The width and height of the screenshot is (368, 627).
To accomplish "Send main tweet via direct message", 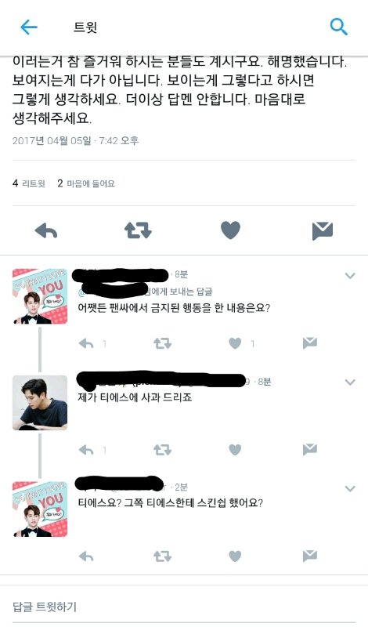I will pyautogui.click(x=323, y=231).
